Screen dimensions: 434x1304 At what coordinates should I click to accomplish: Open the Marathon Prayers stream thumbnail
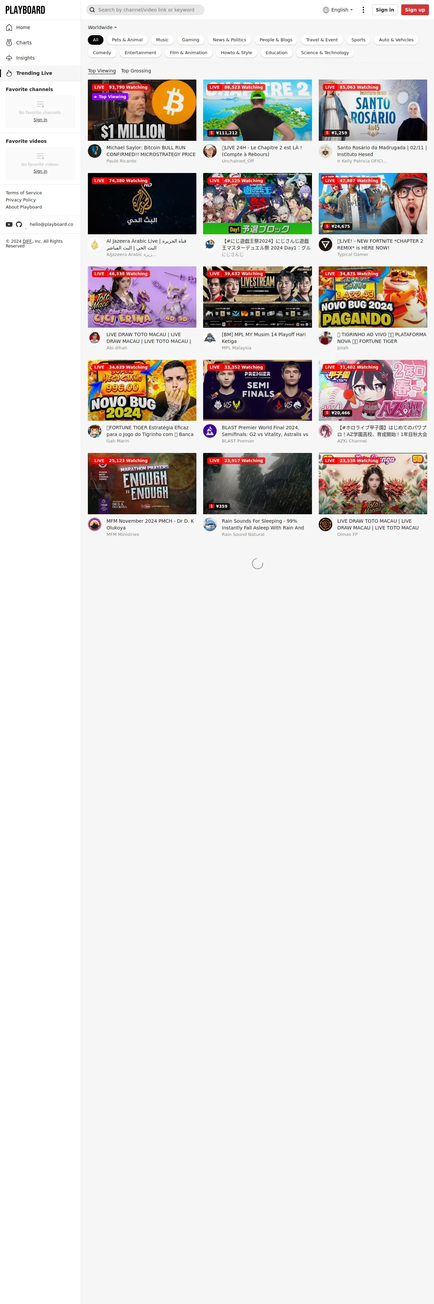coord(142,483)
